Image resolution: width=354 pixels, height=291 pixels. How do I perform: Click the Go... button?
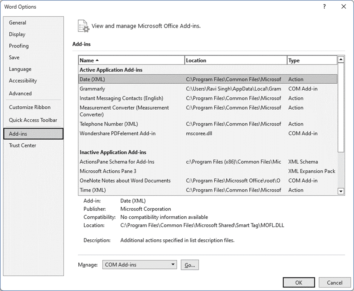[x=190, y=265]
